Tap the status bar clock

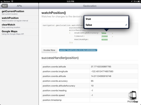(70, 1)
